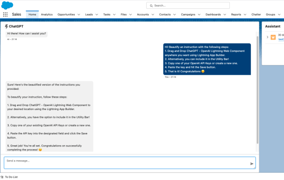Screen dimensions: 284x180
Task: Open the Leads dropdown arrow
Action: click(97, 15)
